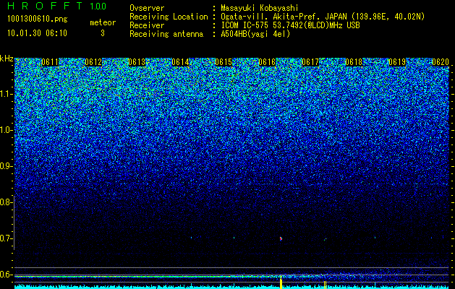Viewport: 455px width, 289px height.
Task: Click the date stamp 10.01.30 06:10
Action: click(37, 33)
